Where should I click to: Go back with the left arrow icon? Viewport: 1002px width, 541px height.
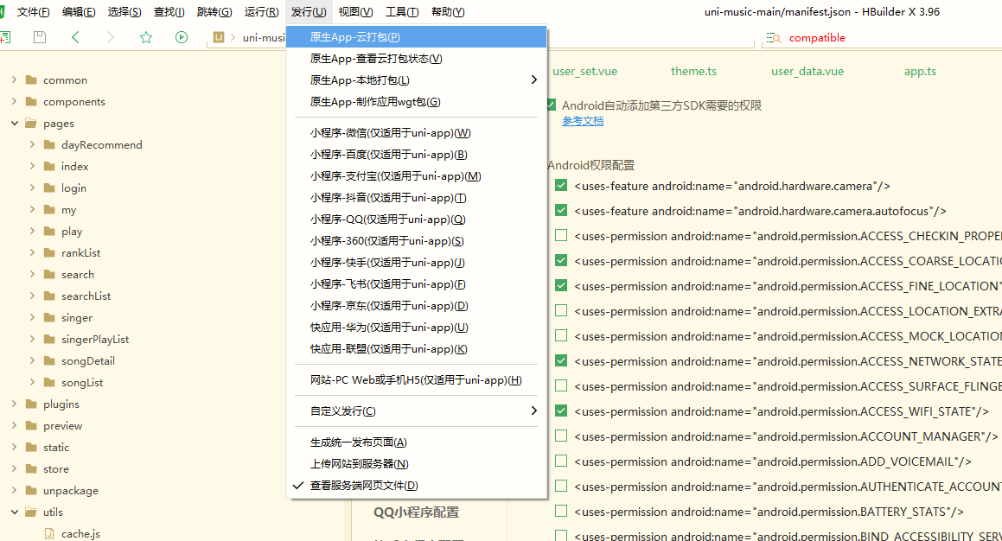[x=75, y=37]
